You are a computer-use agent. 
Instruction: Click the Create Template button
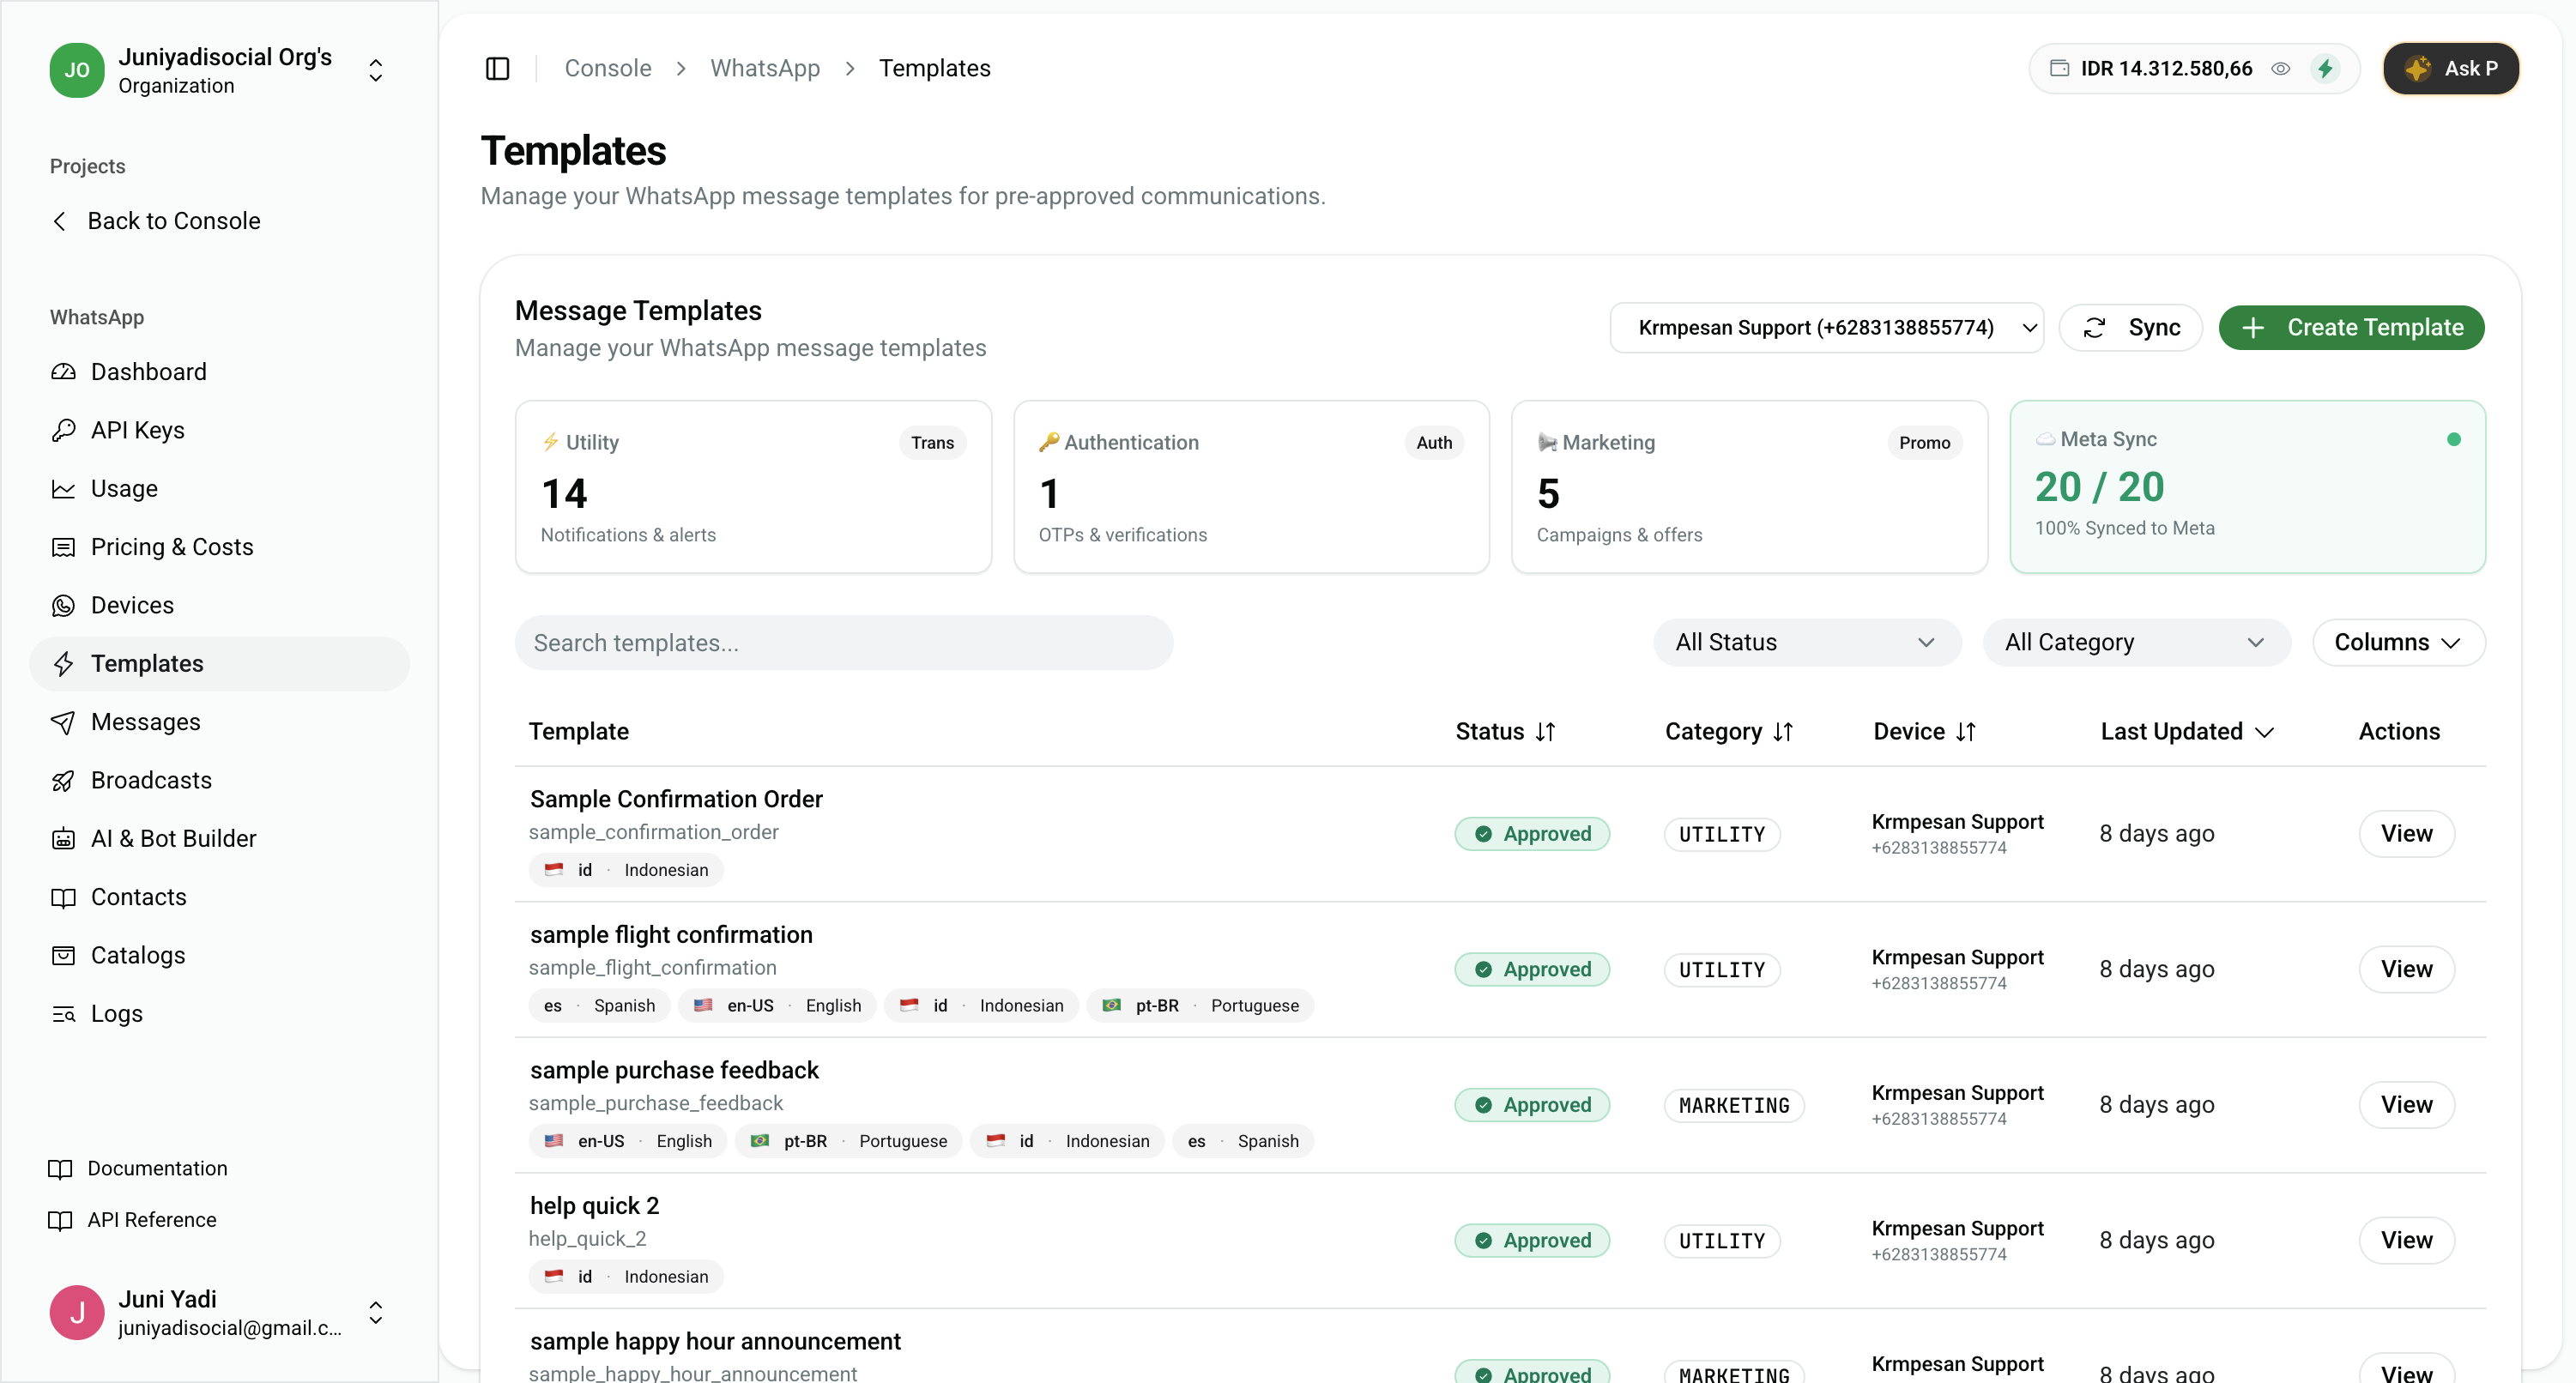[x=2351, y=328]
